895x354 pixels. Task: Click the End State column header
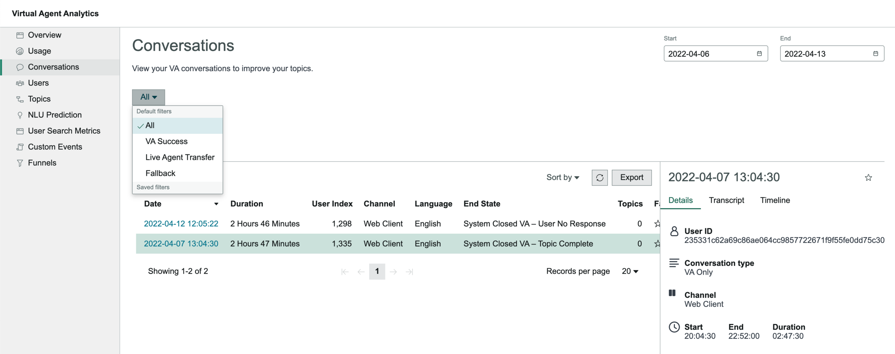[x=482, y=204]
